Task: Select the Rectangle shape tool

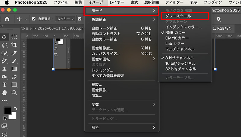Action: point(14,85)
